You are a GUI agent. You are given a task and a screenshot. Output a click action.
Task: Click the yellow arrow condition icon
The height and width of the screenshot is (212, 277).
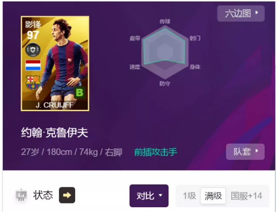click(67, 195)
